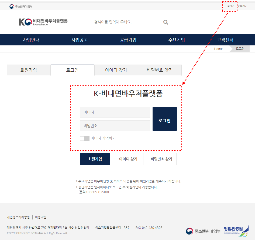Open the 공급기업 menu
255x240 pixels.
128,40
